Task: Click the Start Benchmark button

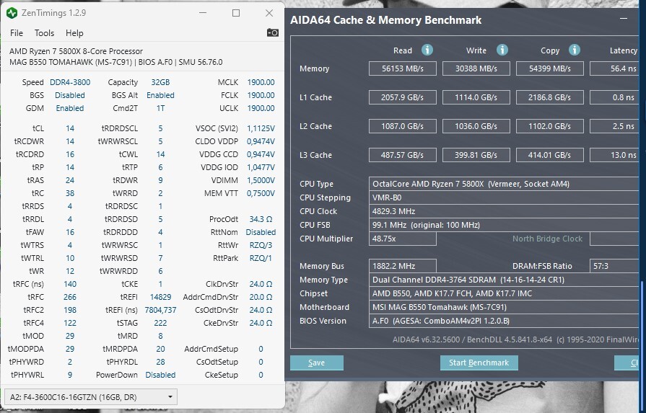Action: coord(479,363)
